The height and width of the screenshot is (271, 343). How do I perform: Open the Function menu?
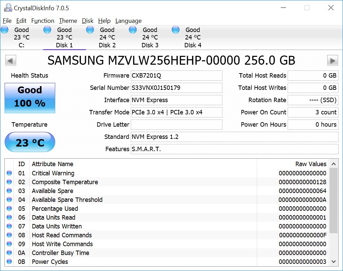[42, 21]
